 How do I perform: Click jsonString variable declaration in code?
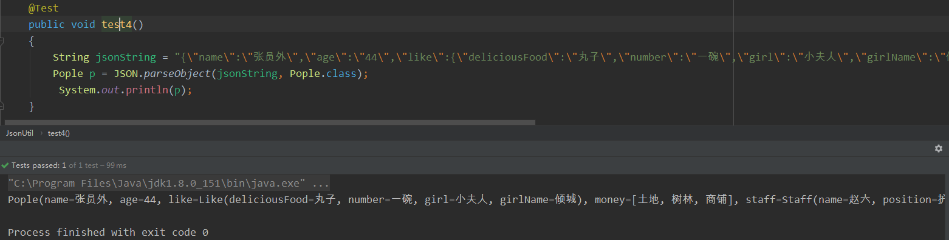click(126, 58)
